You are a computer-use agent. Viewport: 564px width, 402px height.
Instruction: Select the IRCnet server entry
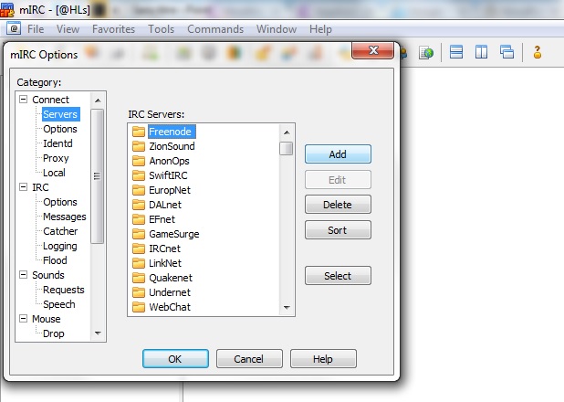click(x=165, y=249)
